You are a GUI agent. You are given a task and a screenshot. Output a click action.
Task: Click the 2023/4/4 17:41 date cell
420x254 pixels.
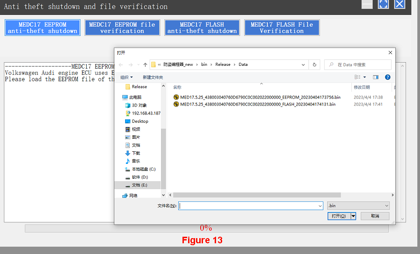(368, 104)
